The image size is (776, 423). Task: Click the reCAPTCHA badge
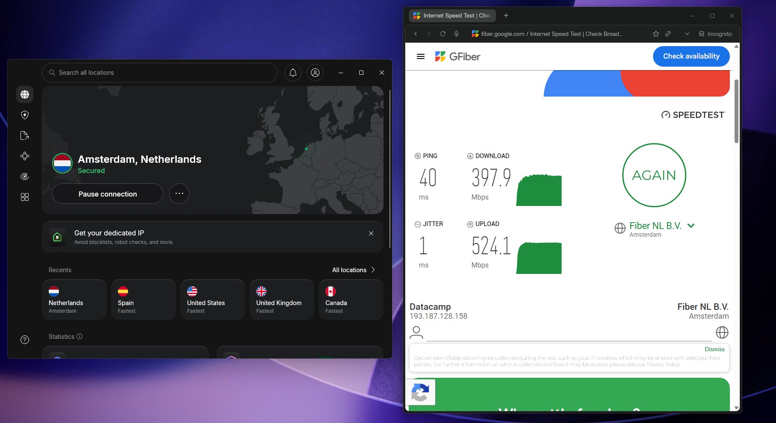(420, 392)
